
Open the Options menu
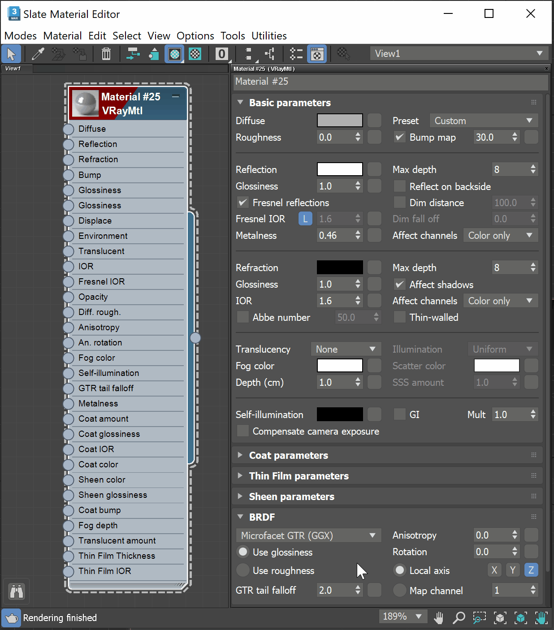coord(195,36)
